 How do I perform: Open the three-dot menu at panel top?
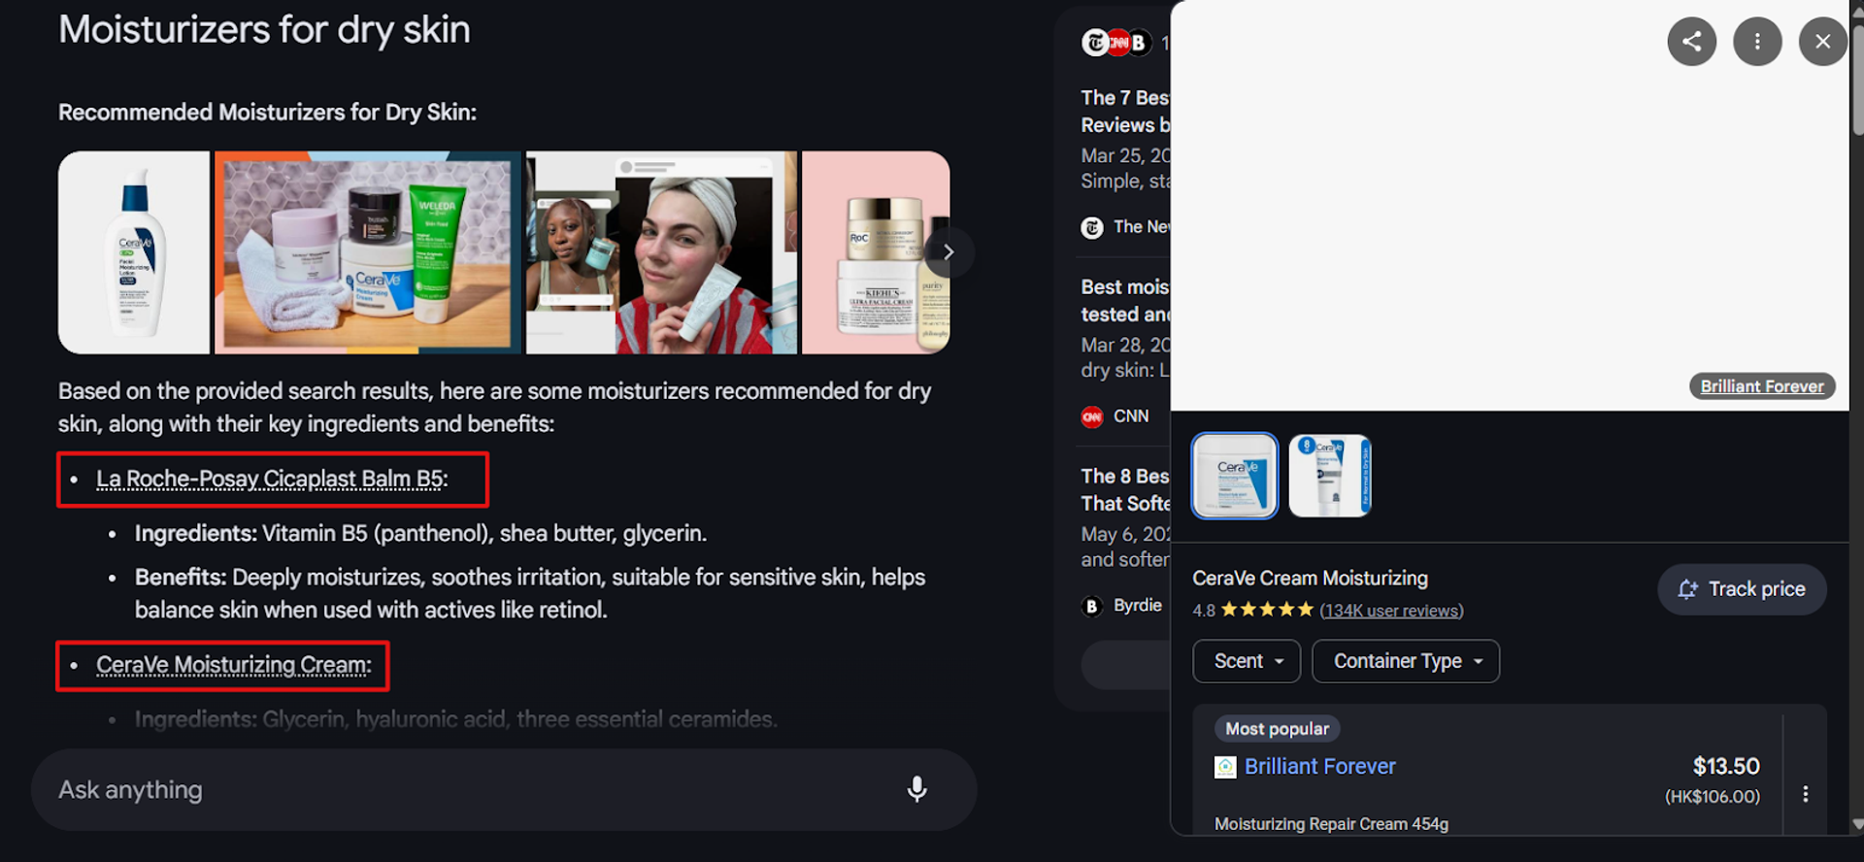(1757, 42)
